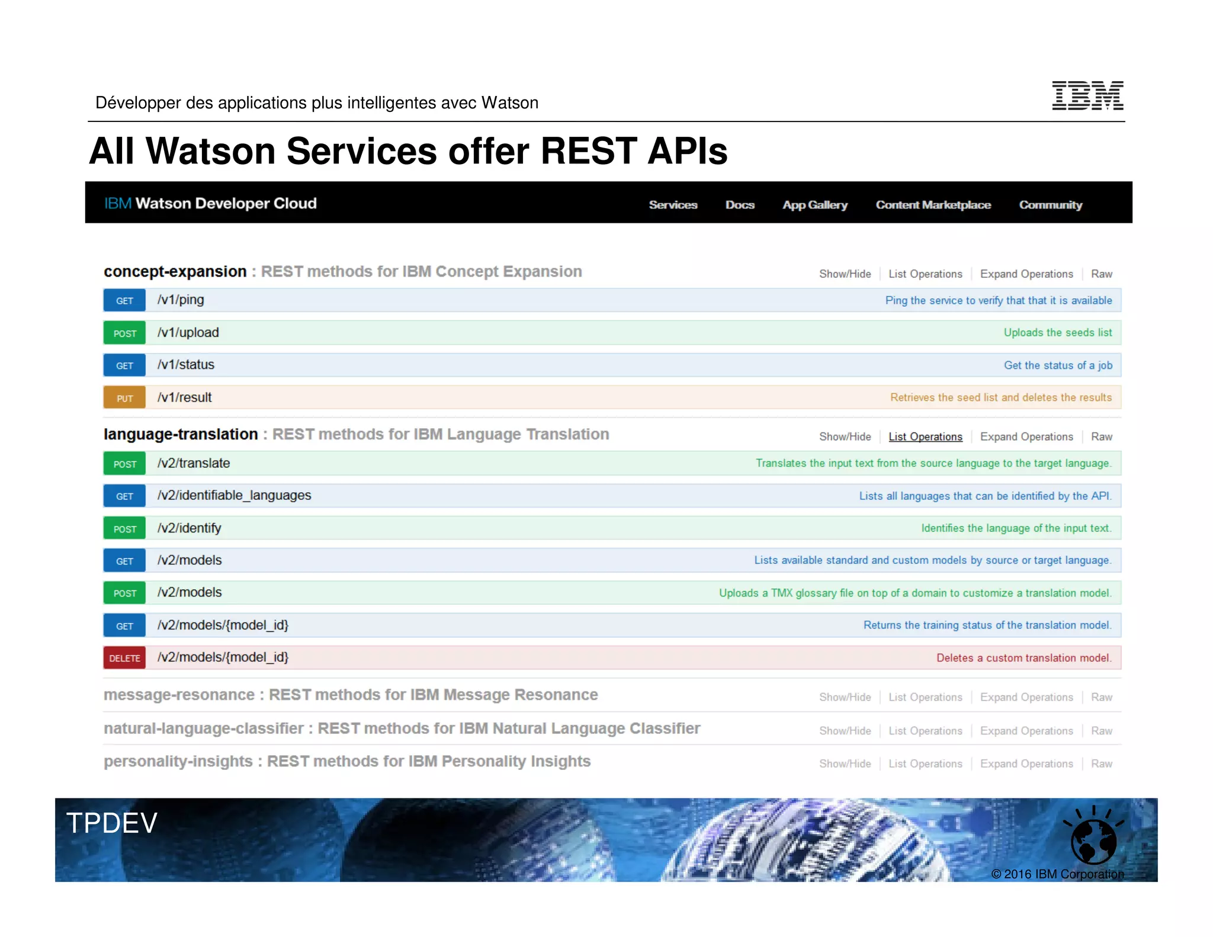Click 'Uploads a TMX glossary file' description
Viewport: 1213px width, 937px height.
point(915,593)
